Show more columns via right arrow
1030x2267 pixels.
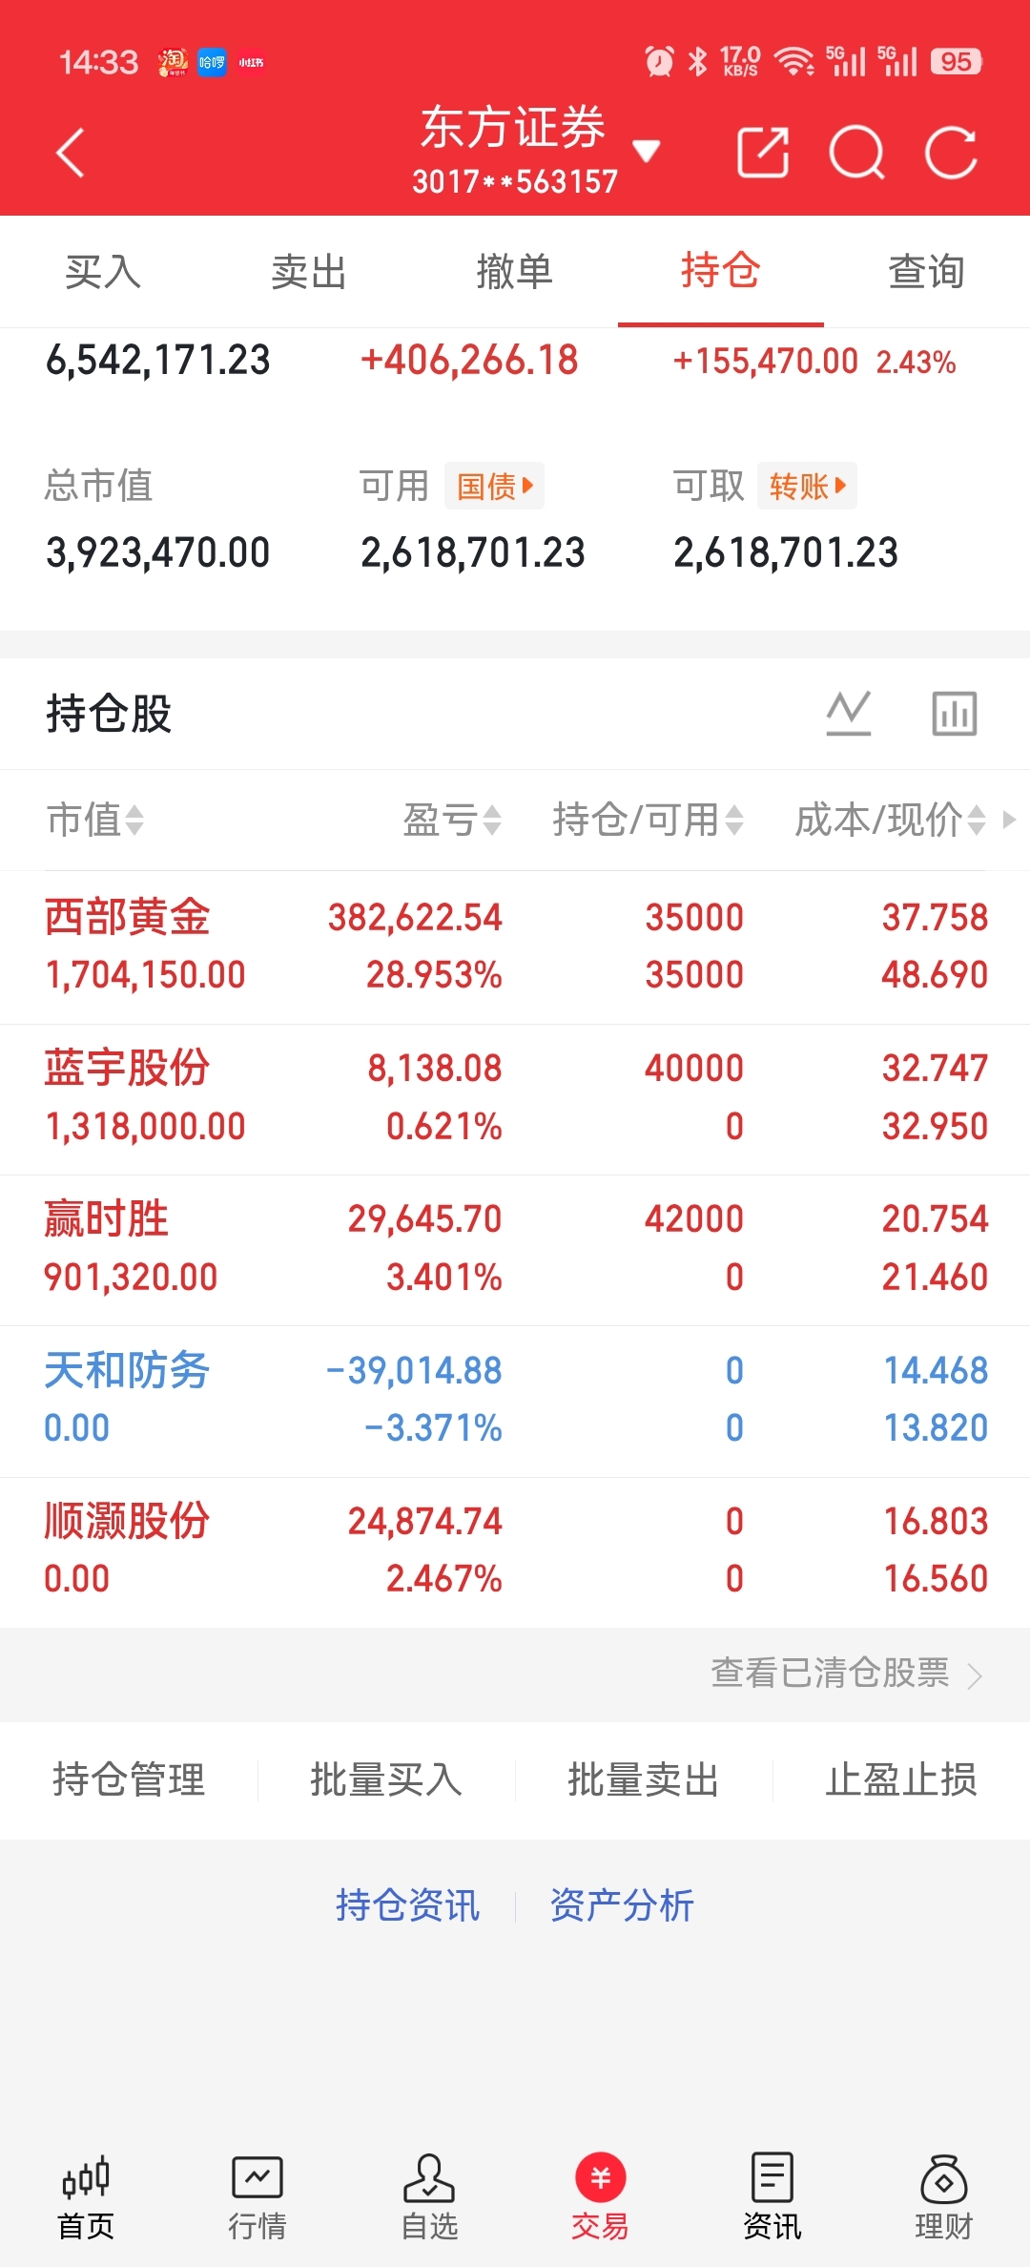pyautogui.click(x=1010, y=820)
